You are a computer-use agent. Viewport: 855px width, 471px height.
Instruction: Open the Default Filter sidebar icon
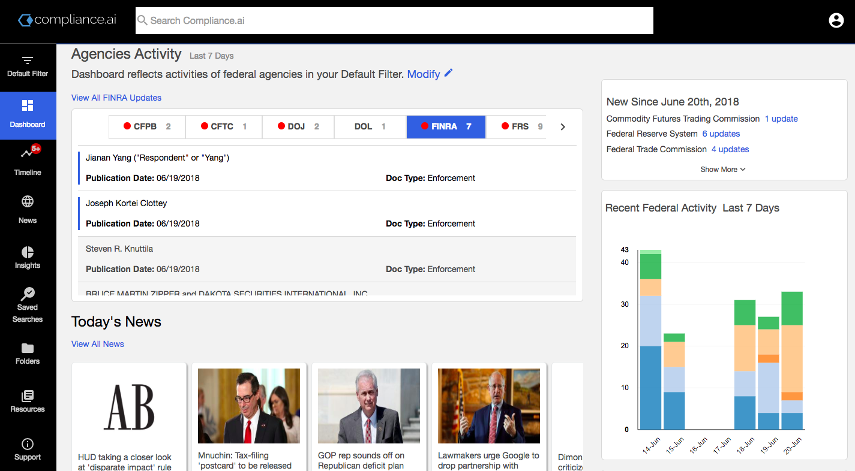[x=28, y=61]
